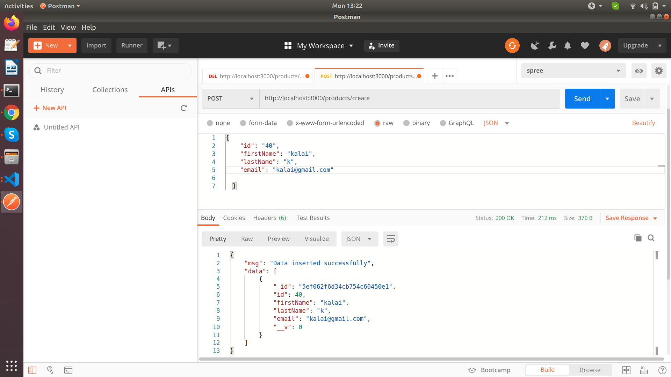
Task: Show applications grid in dock
Action: pos(12,365)
